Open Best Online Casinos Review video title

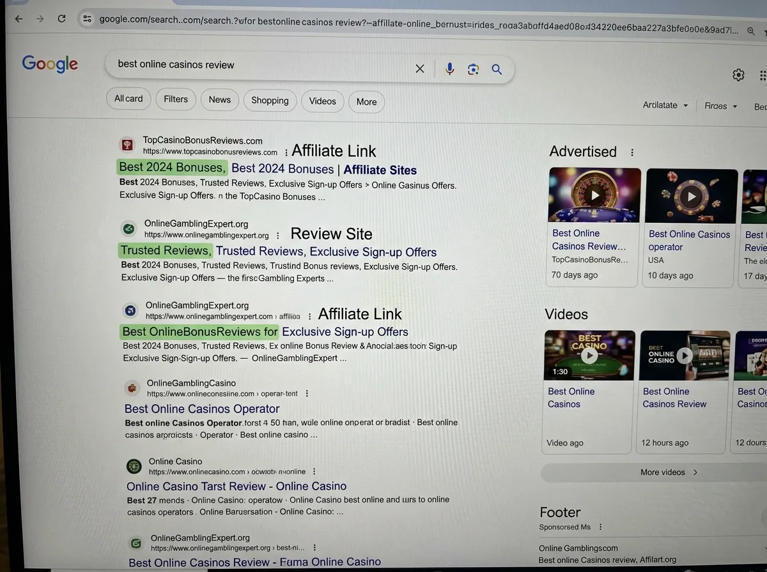pyautogui.click(x=674, y=398)
